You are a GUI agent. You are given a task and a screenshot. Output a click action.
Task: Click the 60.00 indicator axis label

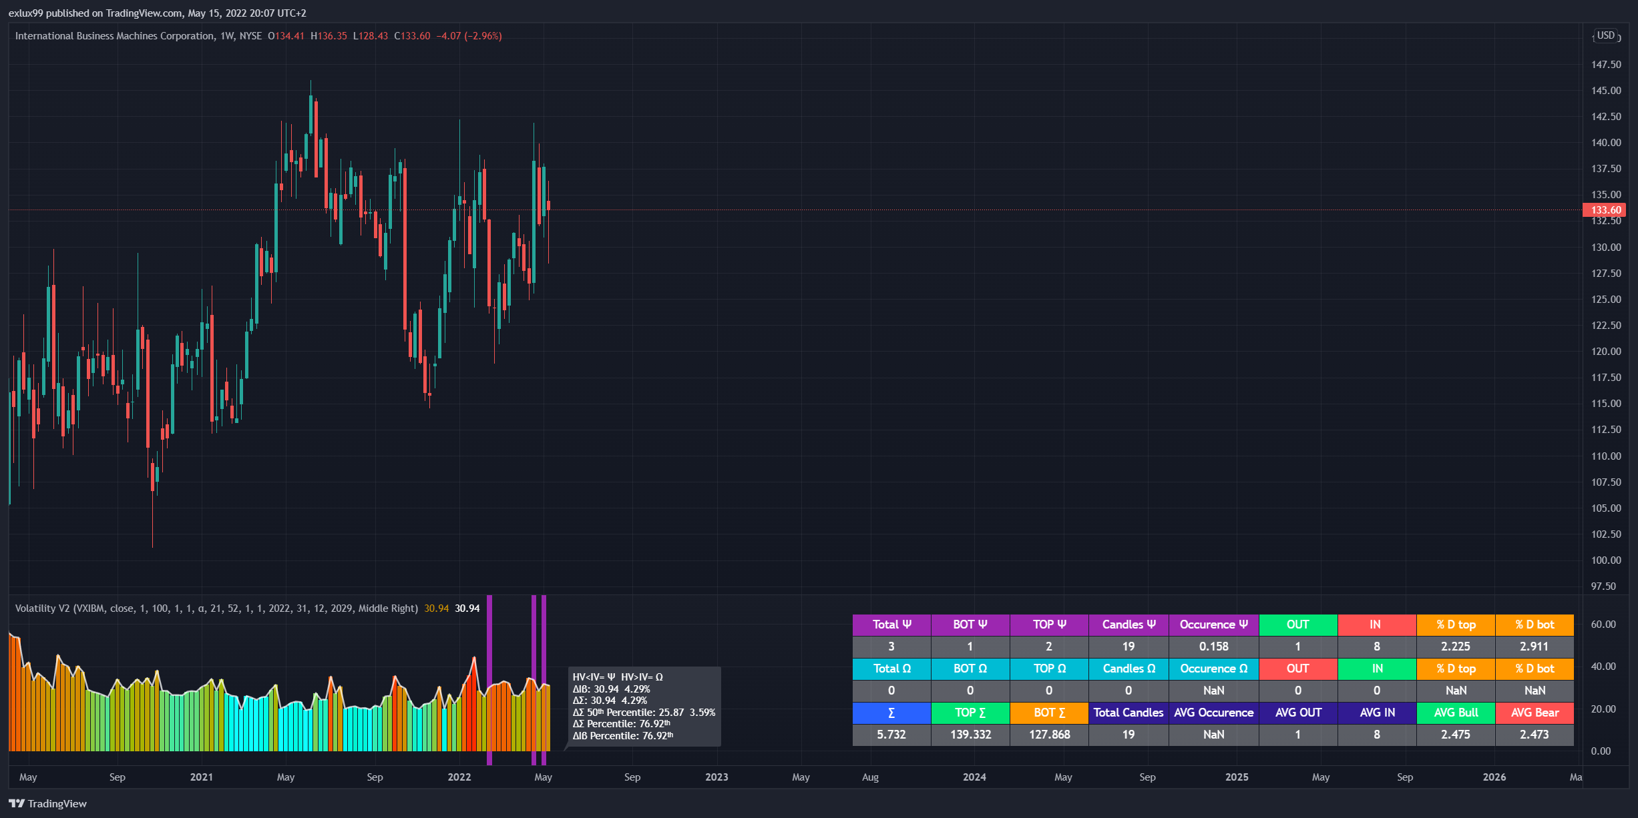pos(1603,625)
